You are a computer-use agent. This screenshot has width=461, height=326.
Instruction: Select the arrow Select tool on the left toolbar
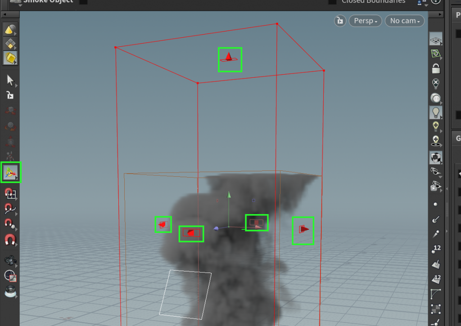pos(10,81)
